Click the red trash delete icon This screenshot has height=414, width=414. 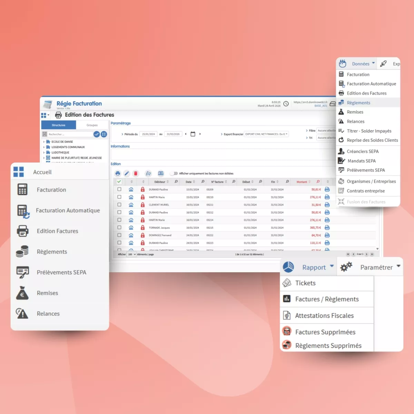(x=136, y=174)
